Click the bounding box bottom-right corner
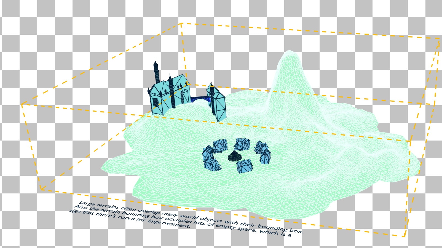Viewport: 442px width, 248px height. point(405,236)
